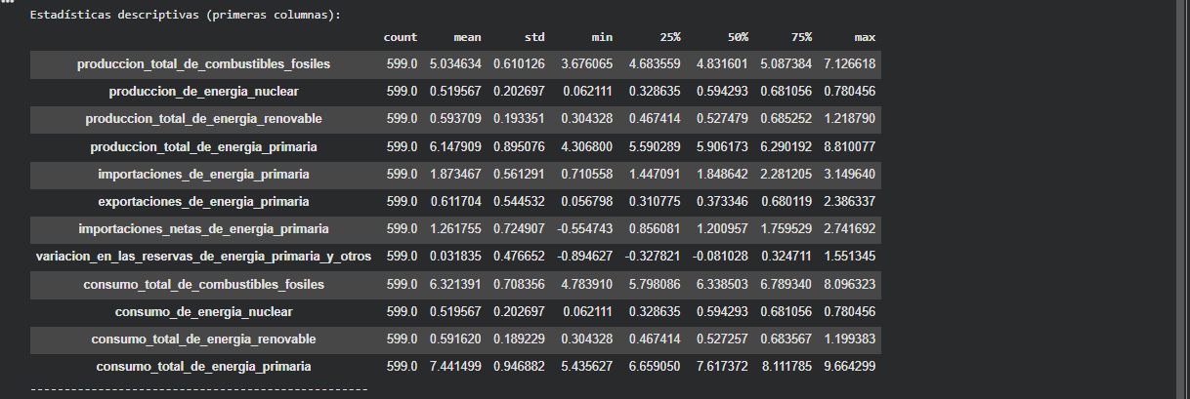The image size is (1190, 399).
Task: Select the produccion_total_de_energia_renovable row label
Action: point(203,119)
